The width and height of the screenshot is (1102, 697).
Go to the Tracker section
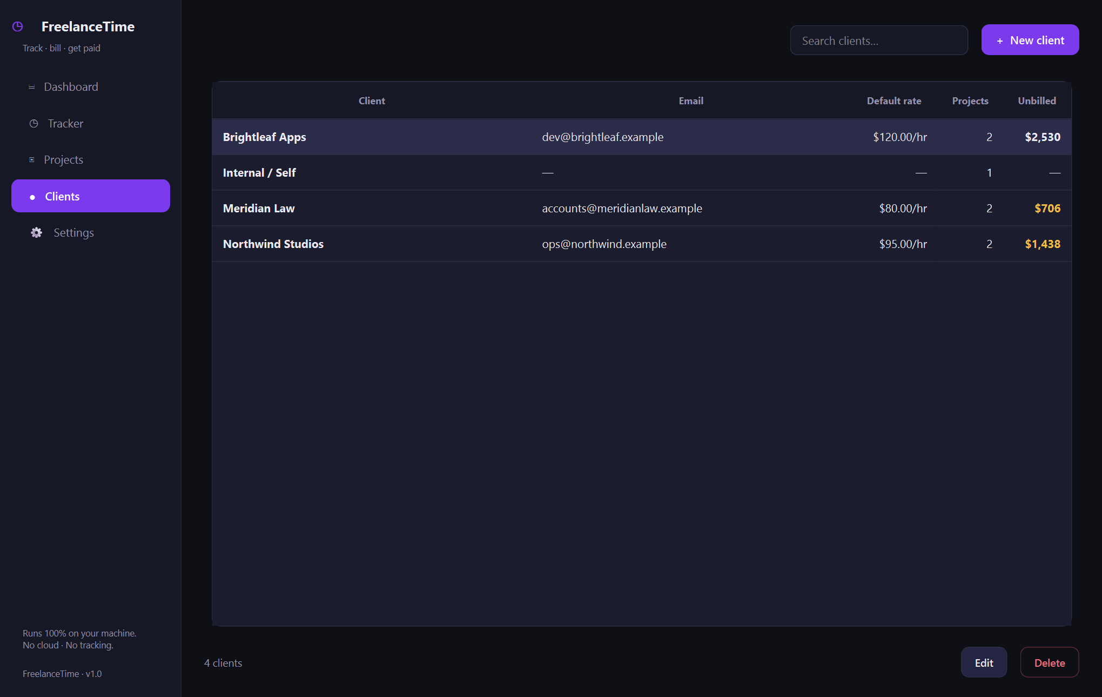[91, 124]
